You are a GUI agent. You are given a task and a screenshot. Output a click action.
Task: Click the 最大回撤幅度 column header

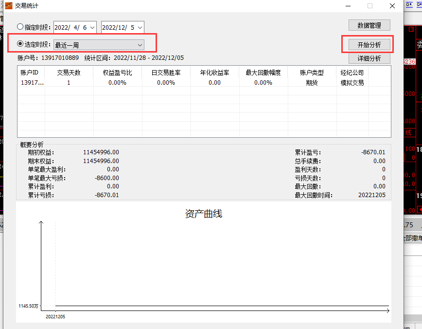(263, 73)
